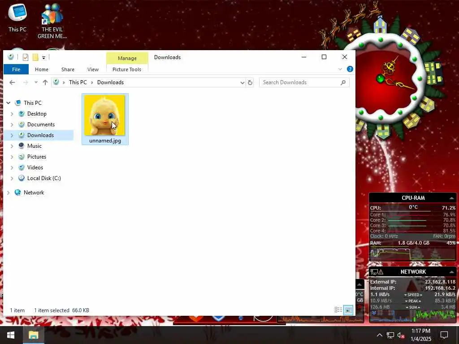Click the Internal IP value 192.168.16.2
This screenshot has width=459, height=344.
coord(440,288)
